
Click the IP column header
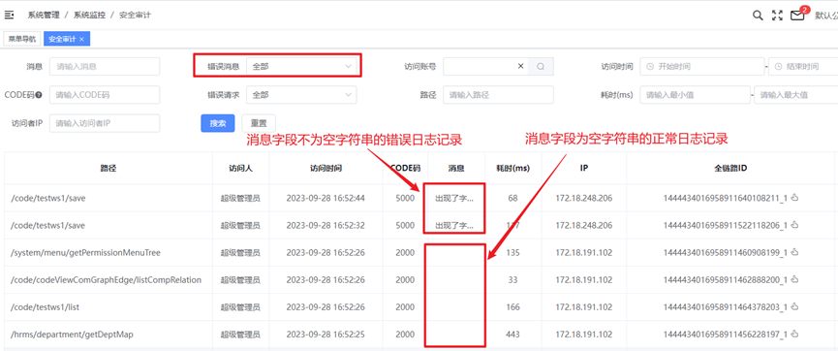click(584, 168)
